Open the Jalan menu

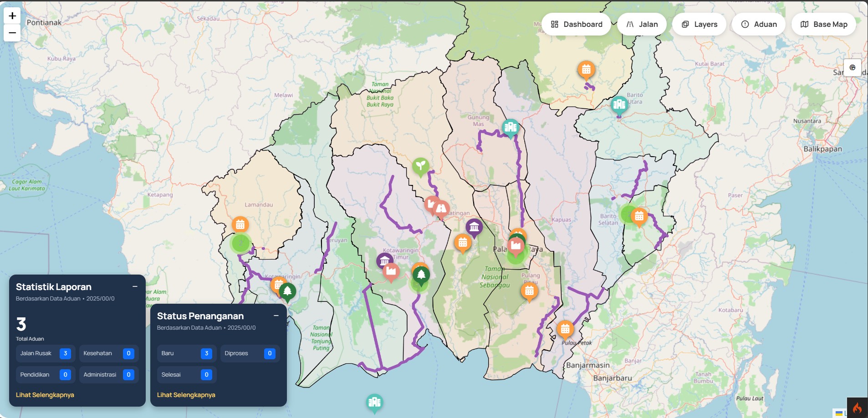pos(642,25)
